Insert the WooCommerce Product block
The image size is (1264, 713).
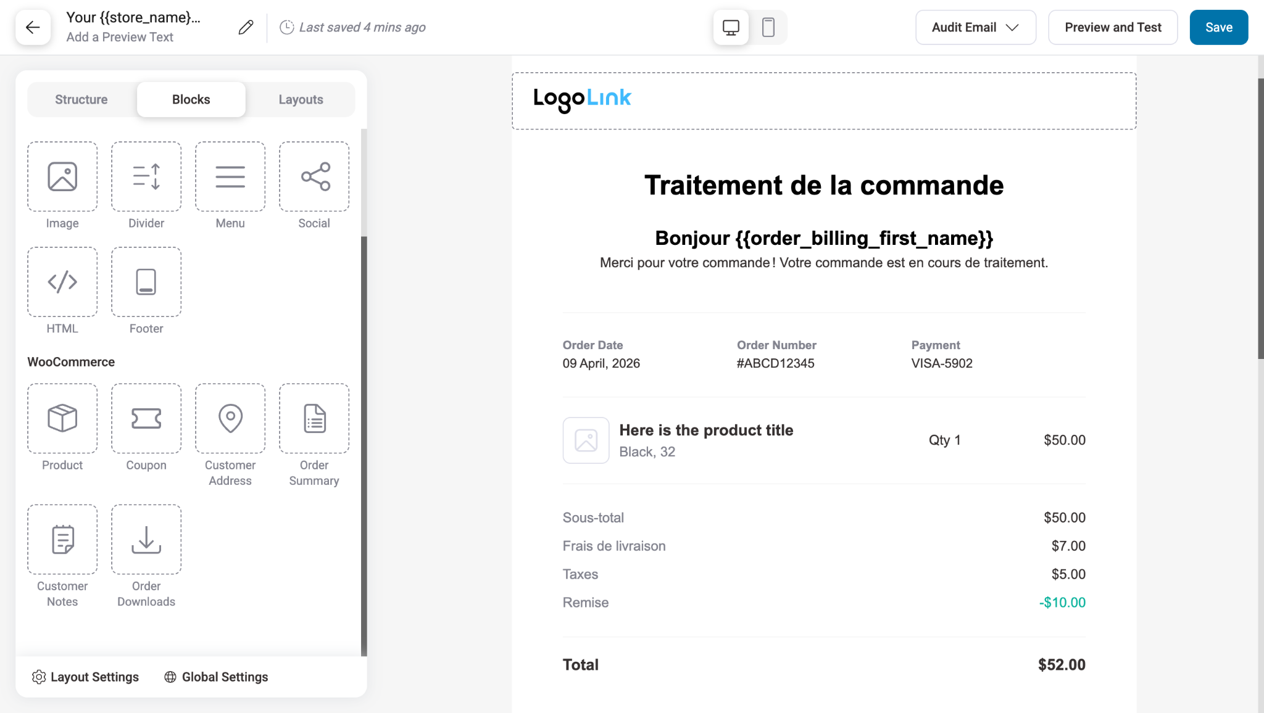(62, 418)
